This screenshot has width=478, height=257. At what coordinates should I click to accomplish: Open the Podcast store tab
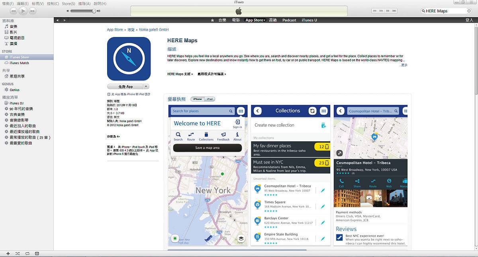tap(289, 20)
